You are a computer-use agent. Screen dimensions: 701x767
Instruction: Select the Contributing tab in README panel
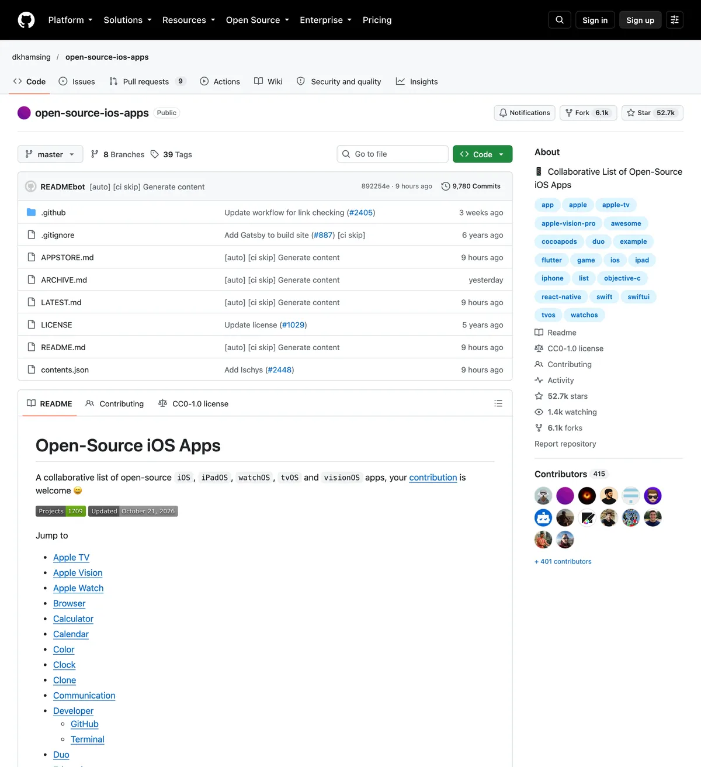114,404
